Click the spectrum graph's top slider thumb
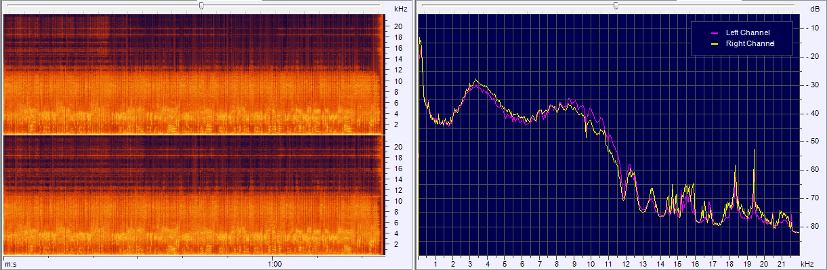 pos(616,5)
